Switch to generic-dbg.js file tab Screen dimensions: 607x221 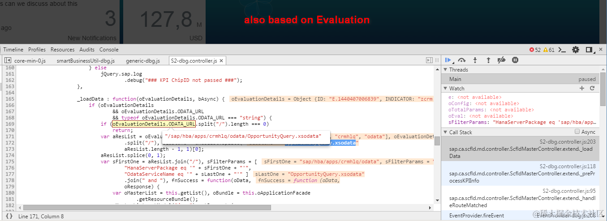tap(143, 60)
